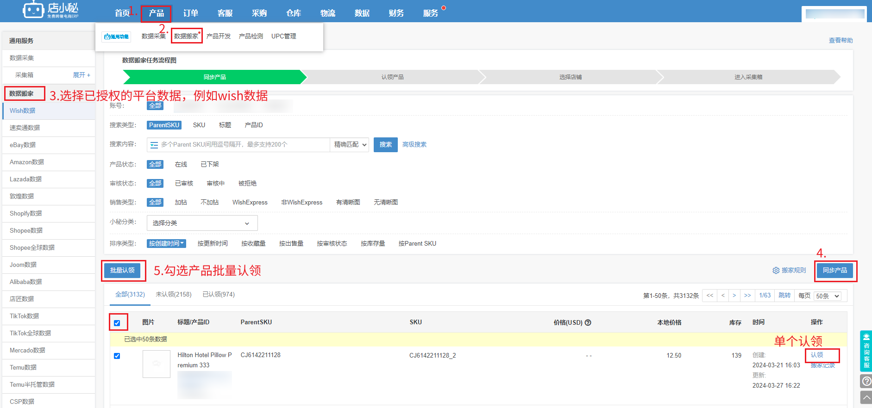Screen dimensions: 872x408
Task: Filter sales type by WishExpress
Action: (250, 203)
